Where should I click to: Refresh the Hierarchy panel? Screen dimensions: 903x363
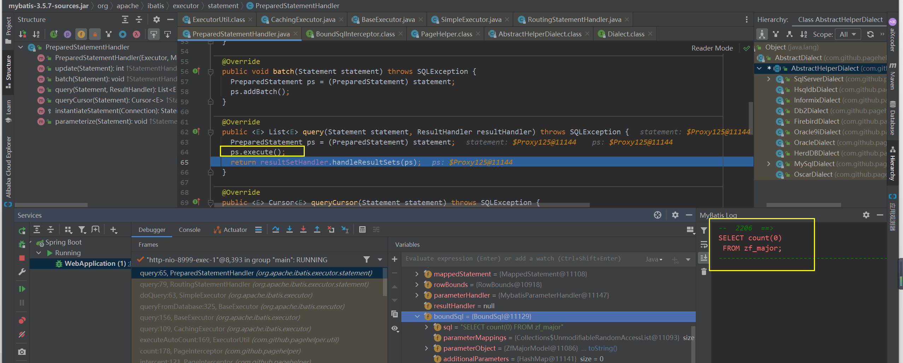(x=870, y=34)
